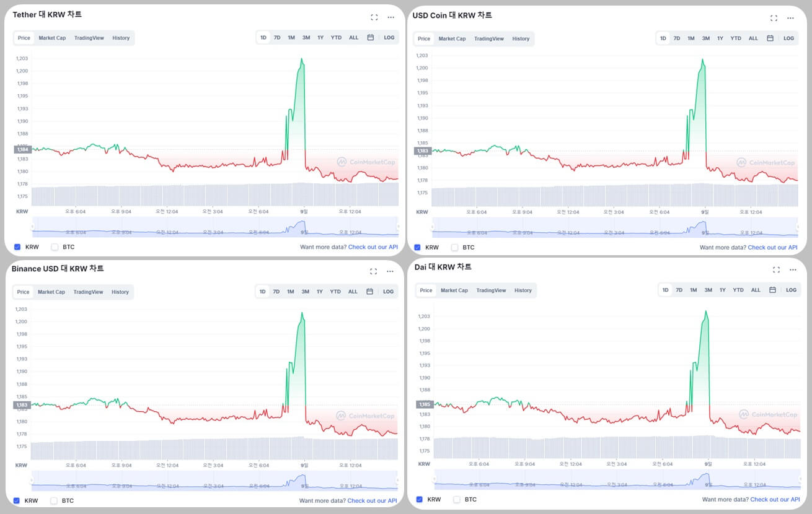Click the 1,184 price marker on Tether chart
The width and height of the screenshot is (812, 514).
pyautogui.click(x=22, y=149)
